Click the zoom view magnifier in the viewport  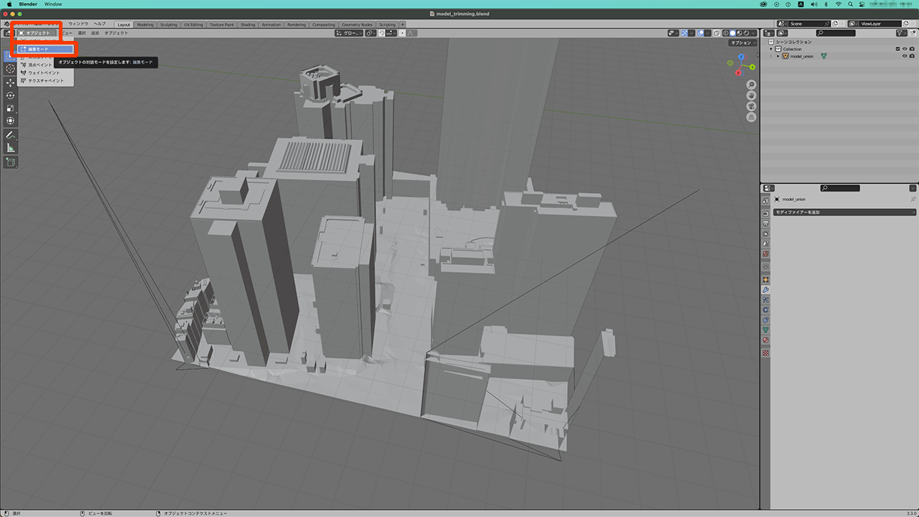tap(751, 85)
